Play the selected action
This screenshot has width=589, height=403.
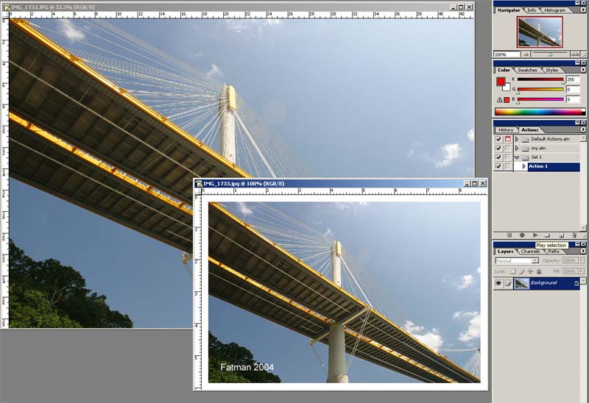click(x=535, y=235)
